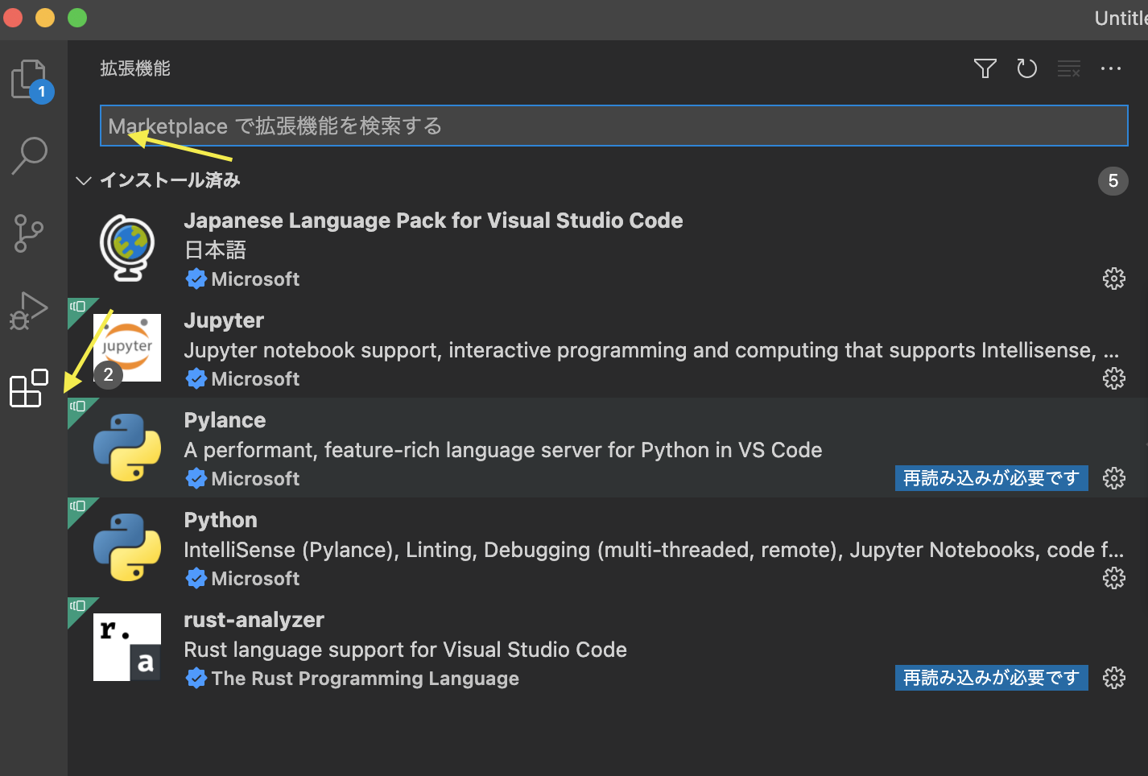
Task: Open the Run and Debug view icon
Action: [29, 311]
